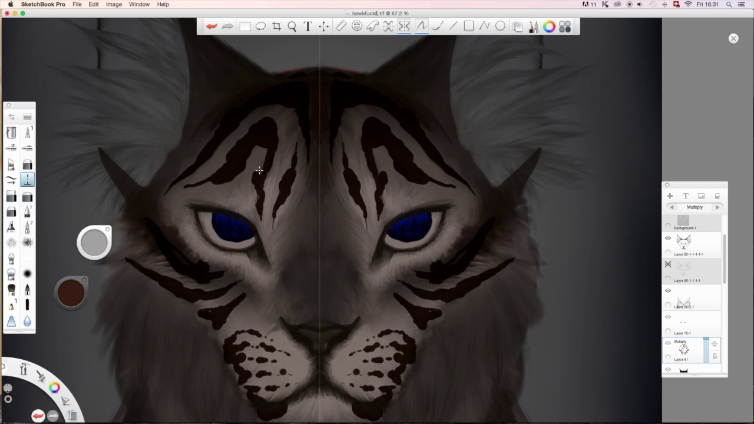Open Brush Properties sliders icon

(11, 117)
